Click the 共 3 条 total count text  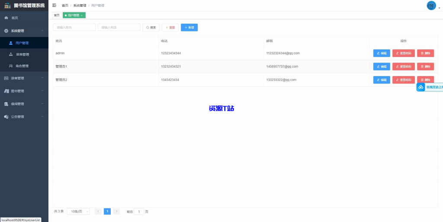pyautogui.click(x=59, y=211)
